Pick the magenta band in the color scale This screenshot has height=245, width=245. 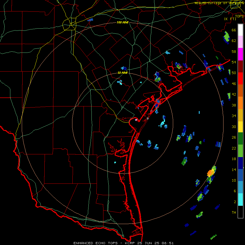point(240,54)
